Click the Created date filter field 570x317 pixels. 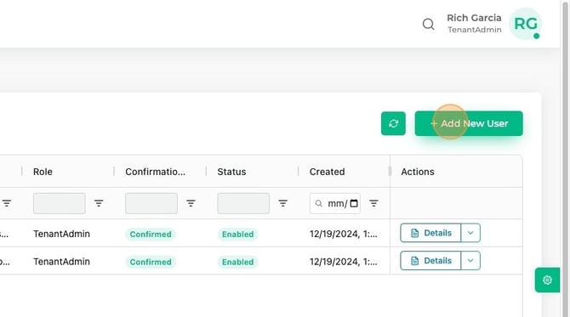pos(335,203)
